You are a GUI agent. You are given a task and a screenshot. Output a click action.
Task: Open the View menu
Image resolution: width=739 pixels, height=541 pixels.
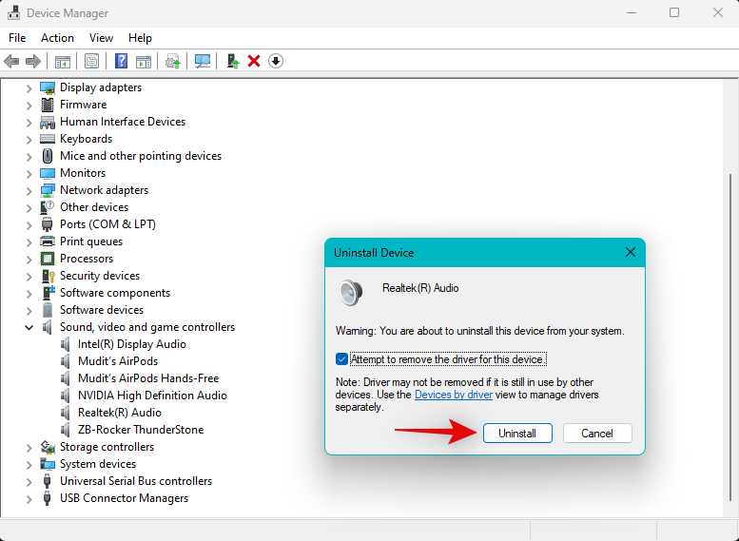coord(102,38)
